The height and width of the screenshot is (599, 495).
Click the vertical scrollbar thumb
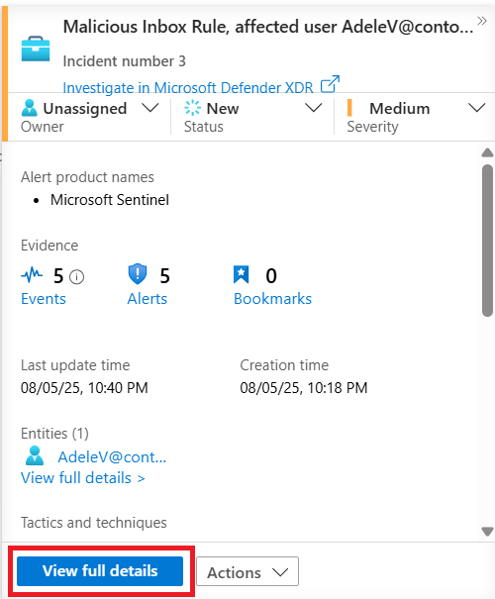click(487, 241)
